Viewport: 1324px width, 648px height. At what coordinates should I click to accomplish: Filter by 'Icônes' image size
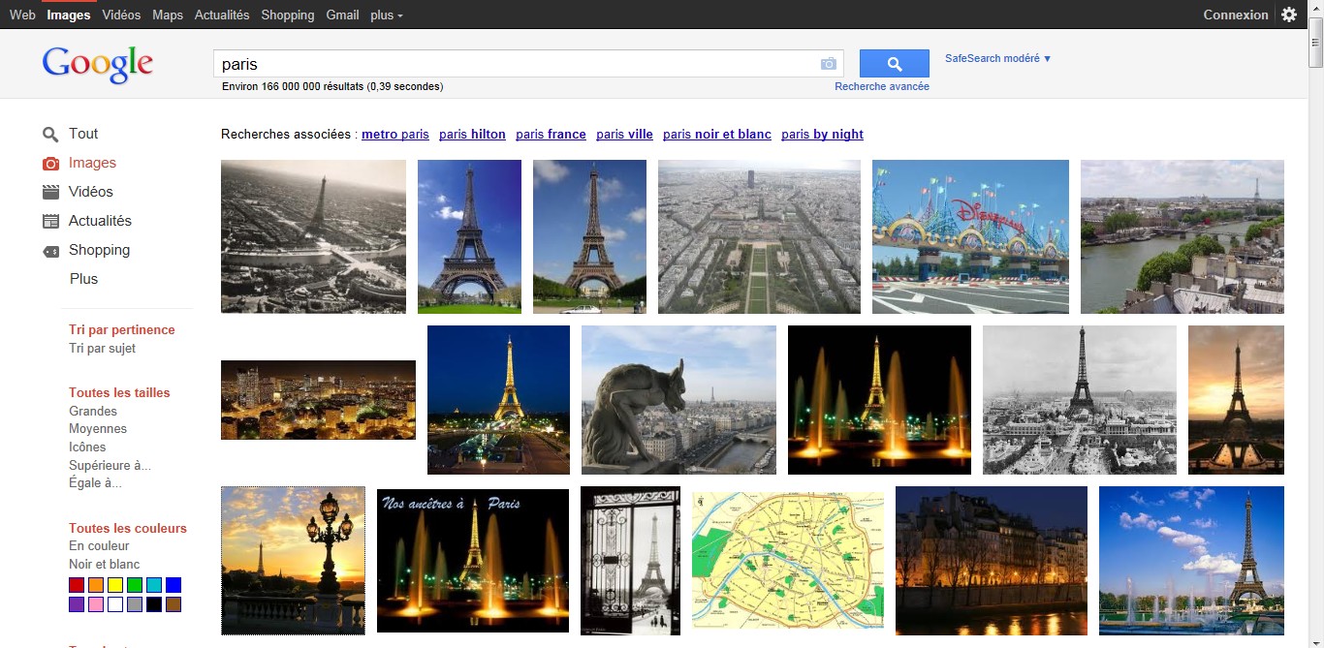(x=87, y=447)
